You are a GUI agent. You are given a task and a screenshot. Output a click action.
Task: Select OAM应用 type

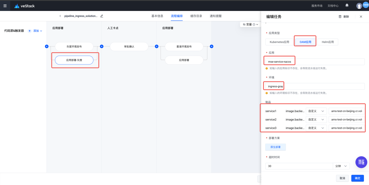pyautogui.click(x=305, y=42)
